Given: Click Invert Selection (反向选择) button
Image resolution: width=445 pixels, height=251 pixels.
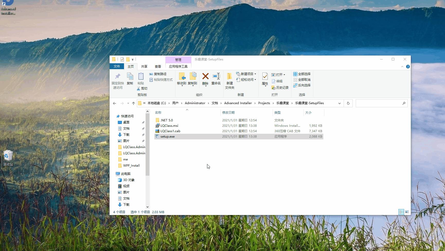Looking at the screenshot, I should click(x=302, y=85).
